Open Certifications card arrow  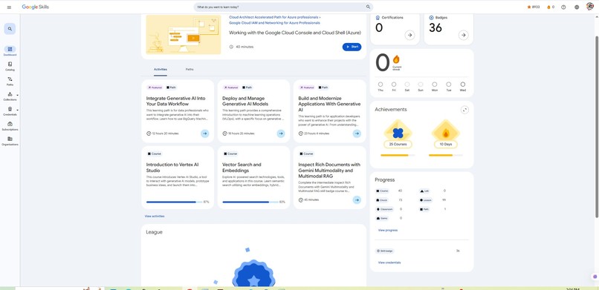(409, 35)
